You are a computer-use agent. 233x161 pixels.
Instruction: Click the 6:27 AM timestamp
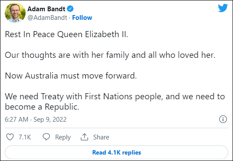(x=16, y=120)
